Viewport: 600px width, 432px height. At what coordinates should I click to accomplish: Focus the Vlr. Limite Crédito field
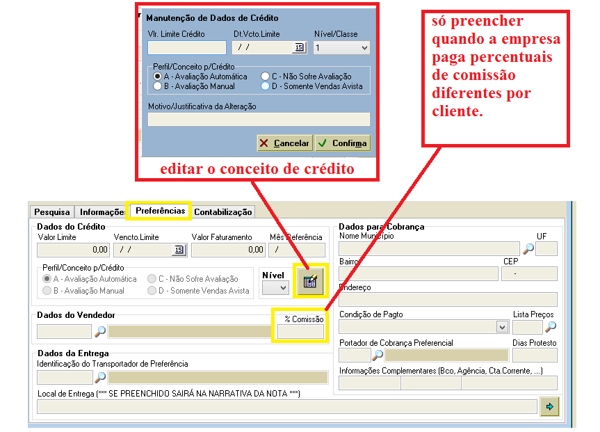(x=187, y=47)
